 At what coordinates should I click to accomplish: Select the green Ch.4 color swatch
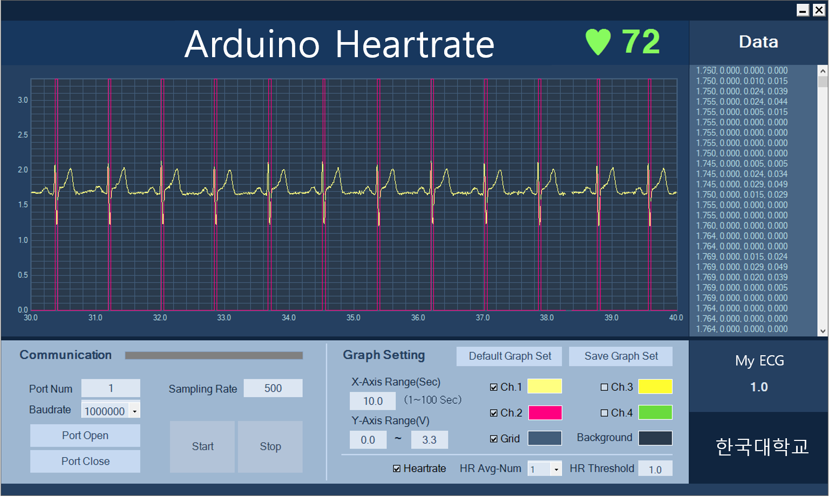pos(654,412)
